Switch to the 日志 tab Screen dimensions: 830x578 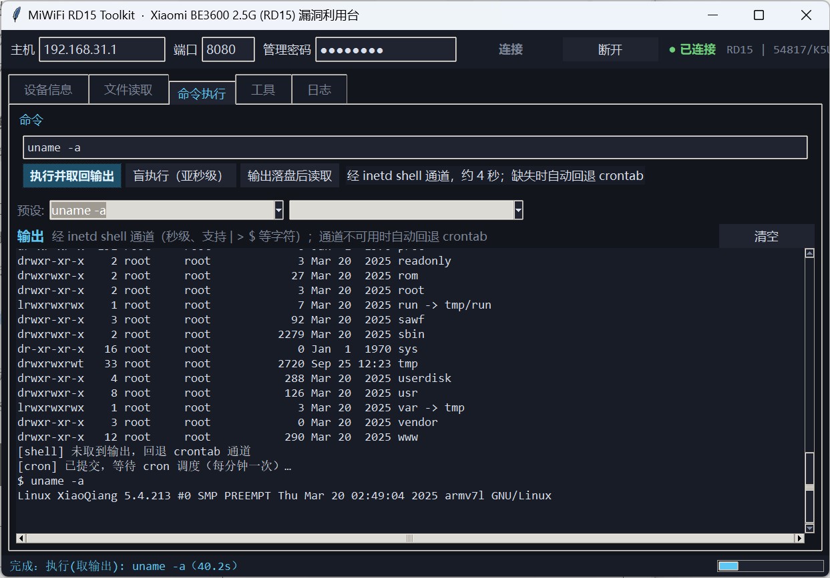[319, 89]
